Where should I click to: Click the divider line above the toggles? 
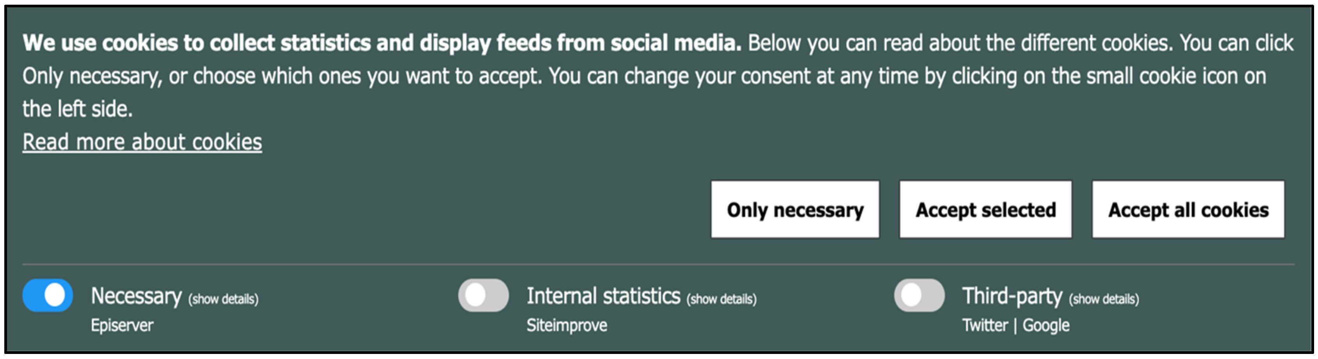point(658,264)
